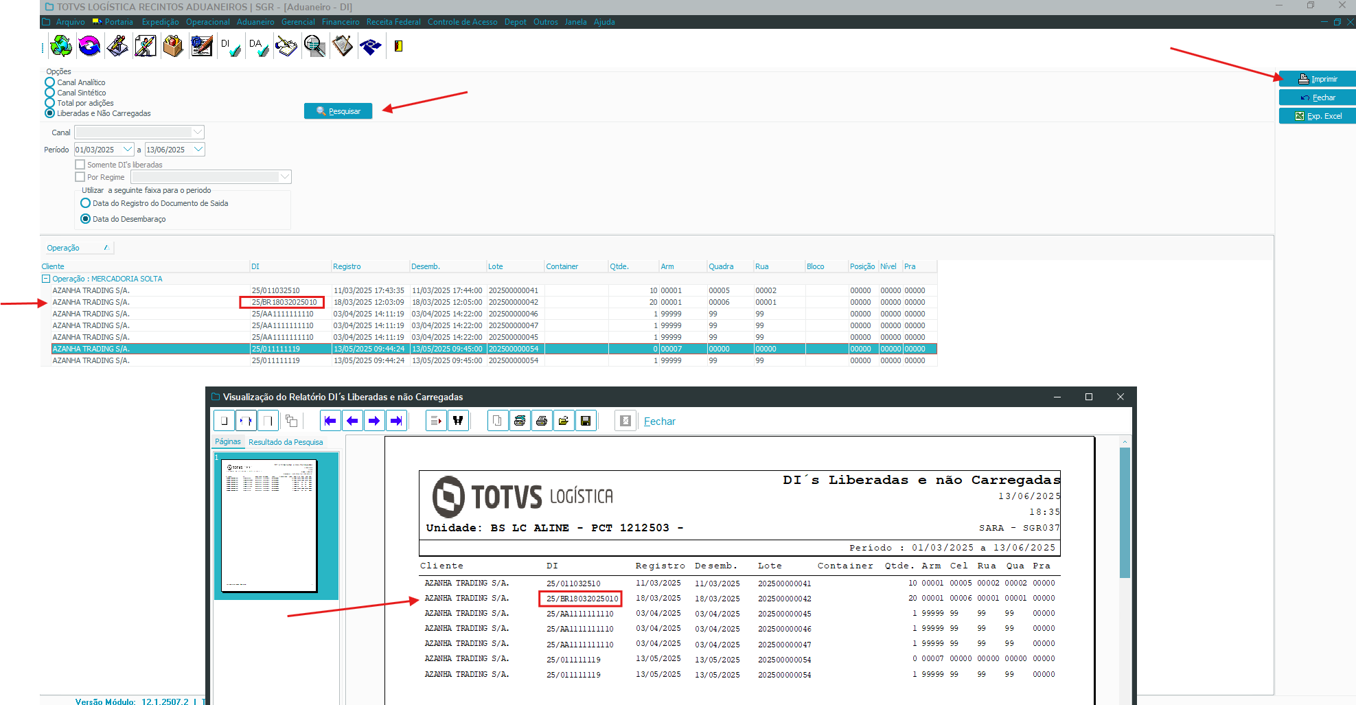Click the gear document with pen icon

click(202, 46)
